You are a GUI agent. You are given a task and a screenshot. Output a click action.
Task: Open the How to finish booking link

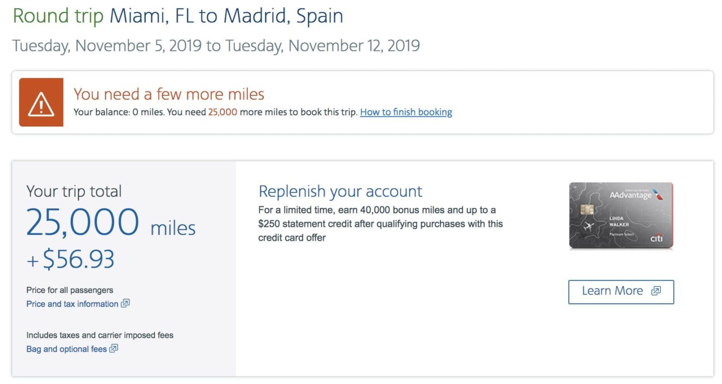pyautogui.click(x=406, y=112)
